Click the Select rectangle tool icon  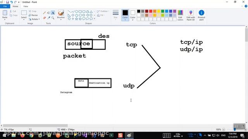[x=24, y=13]
